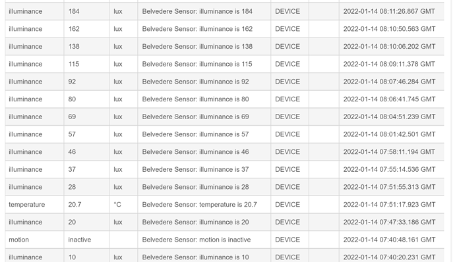Click the illuminance 138 row name cell
This screenshot has height=262, width=455.
point(34,47)
